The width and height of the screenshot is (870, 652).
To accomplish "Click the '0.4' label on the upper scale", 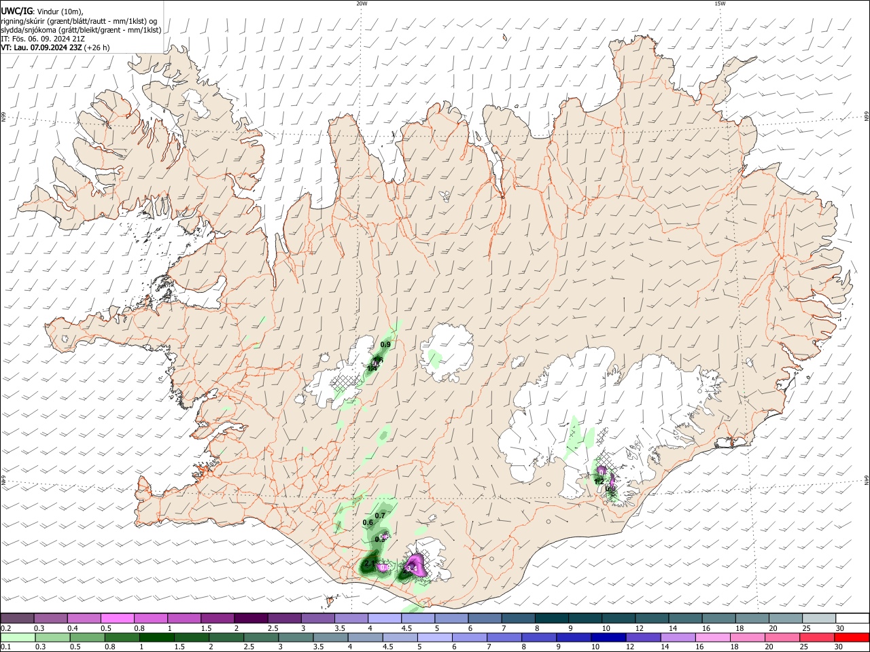I will click(x=73, y=628).
